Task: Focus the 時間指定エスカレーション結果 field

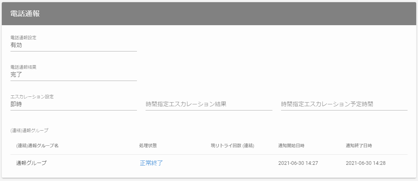Action: click(x=209, y=104)
